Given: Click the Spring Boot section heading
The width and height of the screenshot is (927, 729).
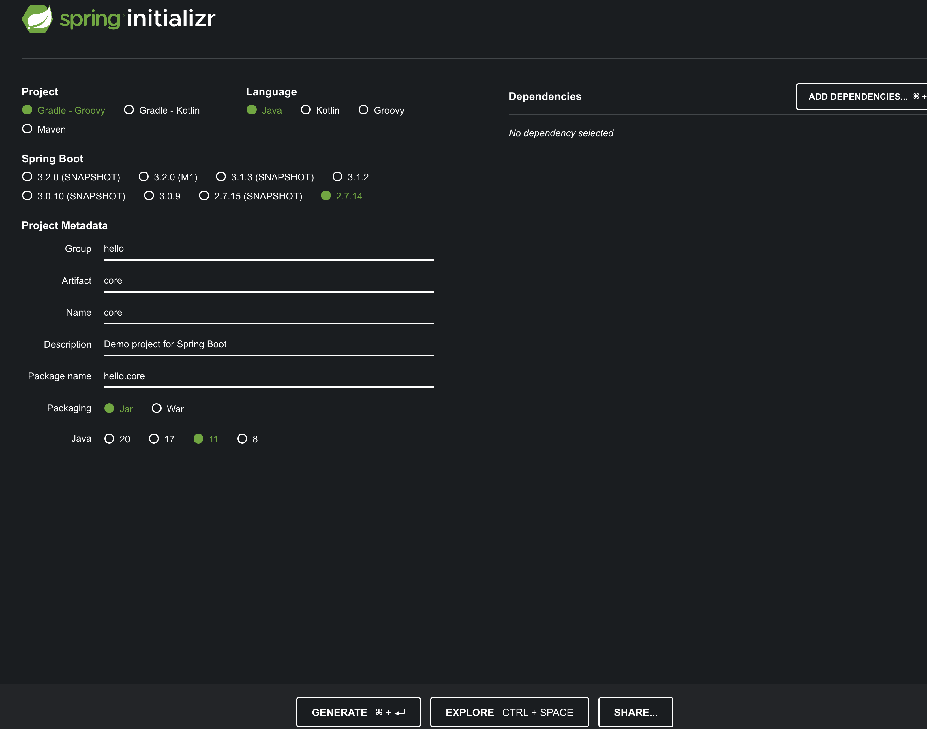Looking at the screenshot, I should [x=52, y=159].
